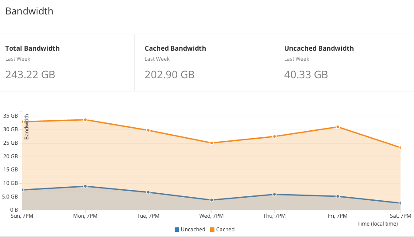Click the Wed, 7PM x-axis label
The width and height of the screenshot is (414, 237).
[211, 216]
